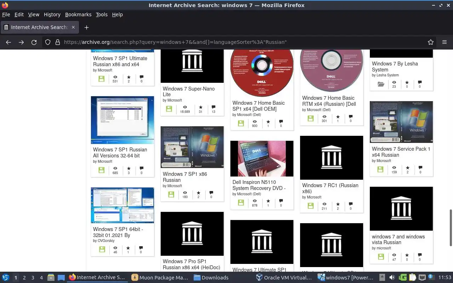This screenshot has width=453, height=283.
Task: Click favorites star on Windows 7 Service Pack 1 x64
Action: pyautogui.click(x=408, y=168)
